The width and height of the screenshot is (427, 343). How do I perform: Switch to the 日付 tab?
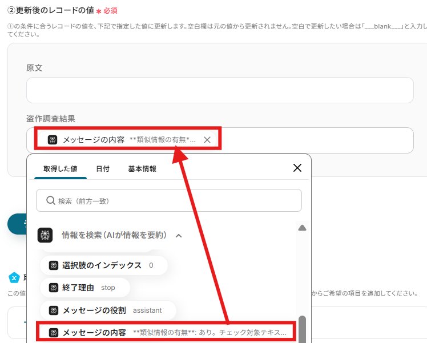[x=103, y=169]
